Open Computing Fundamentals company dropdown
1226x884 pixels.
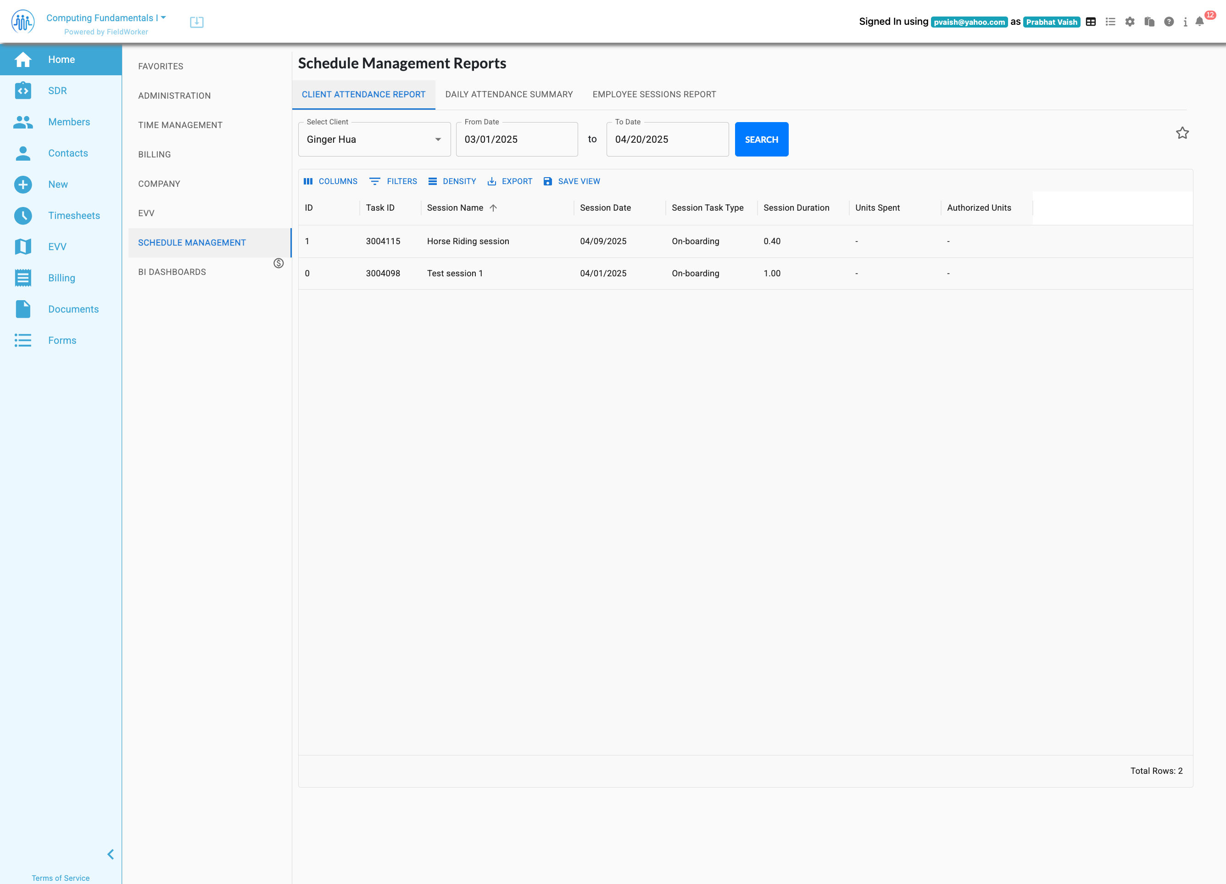pyautogui.click(x=106, y=18)
